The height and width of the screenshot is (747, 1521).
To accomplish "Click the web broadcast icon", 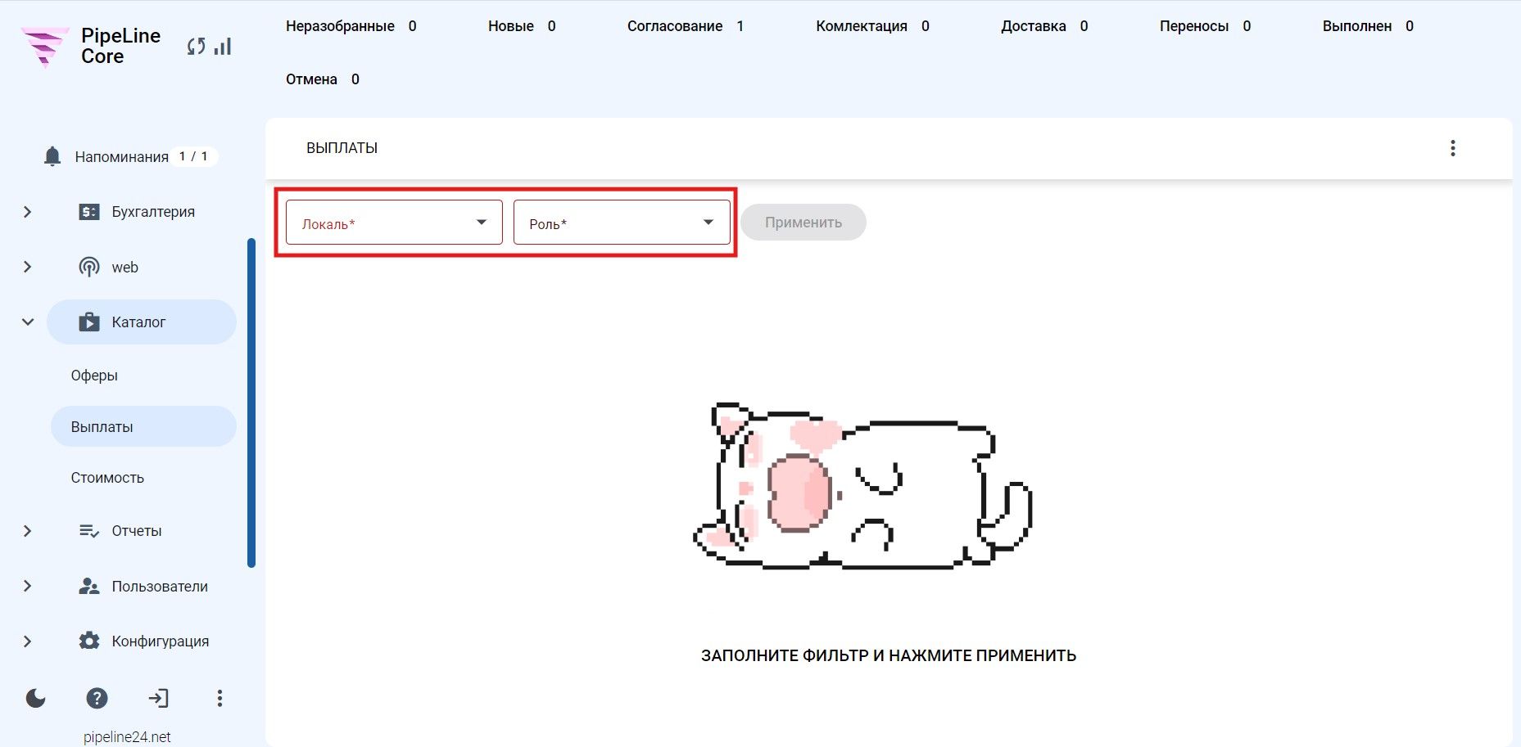I will [x=89, y=267].
